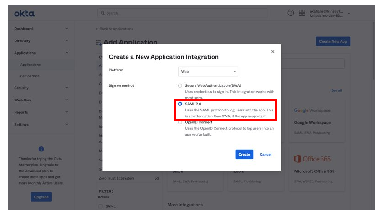The height and width of the screenshot is (216, 379).
Task: Click the Create New App button
Action: (x=333, y=41)
